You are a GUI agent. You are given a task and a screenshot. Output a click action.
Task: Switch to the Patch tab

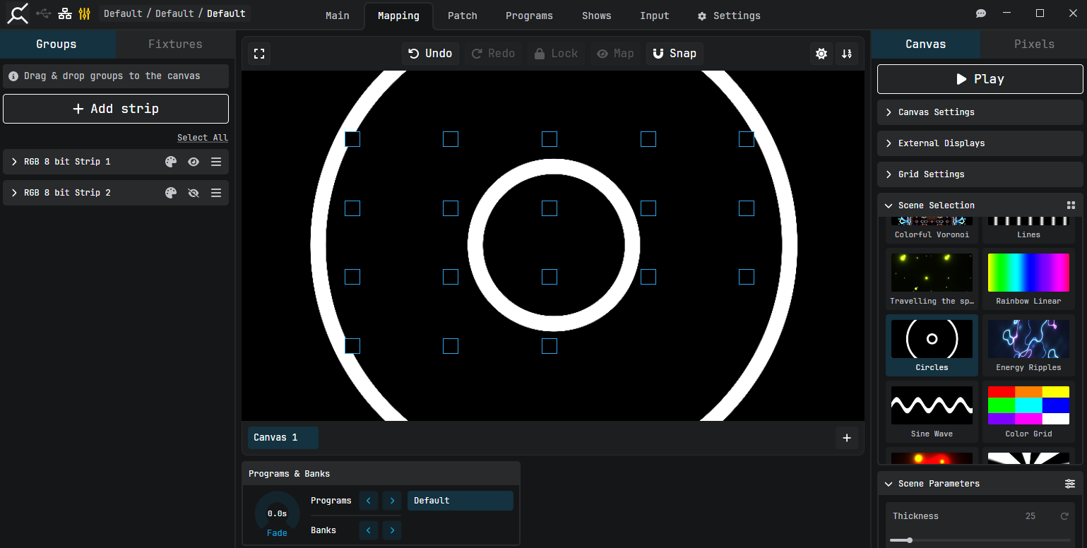click(x=463, y=16)
